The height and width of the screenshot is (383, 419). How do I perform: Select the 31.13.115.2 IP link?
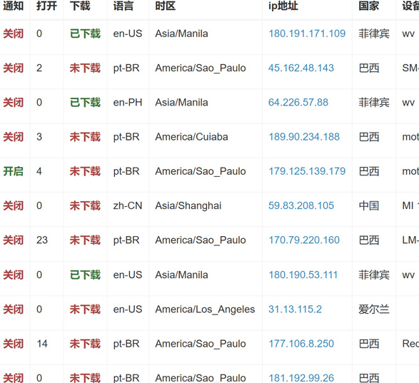[x=295, y=310]
